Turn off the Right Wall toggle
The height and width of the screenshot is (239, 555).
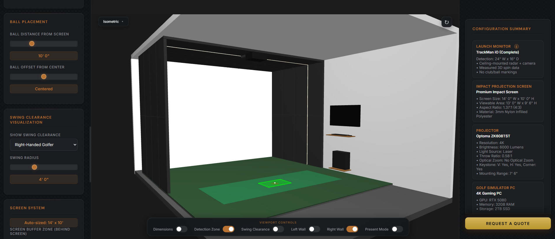pos(352,229)
